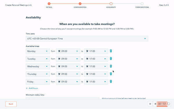174x109 pixels.
Task: Open Wednesday start time 09:00 dropdown
Action: pyautogui.click(x=68, y=66)
